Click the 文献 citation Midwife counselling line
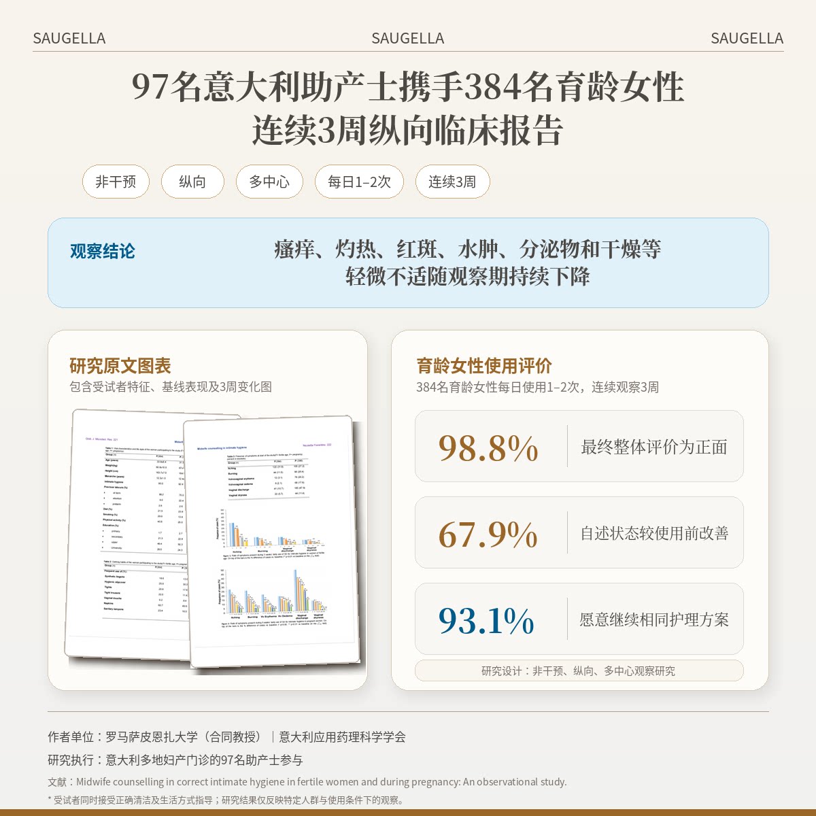 tap(307, 782)
